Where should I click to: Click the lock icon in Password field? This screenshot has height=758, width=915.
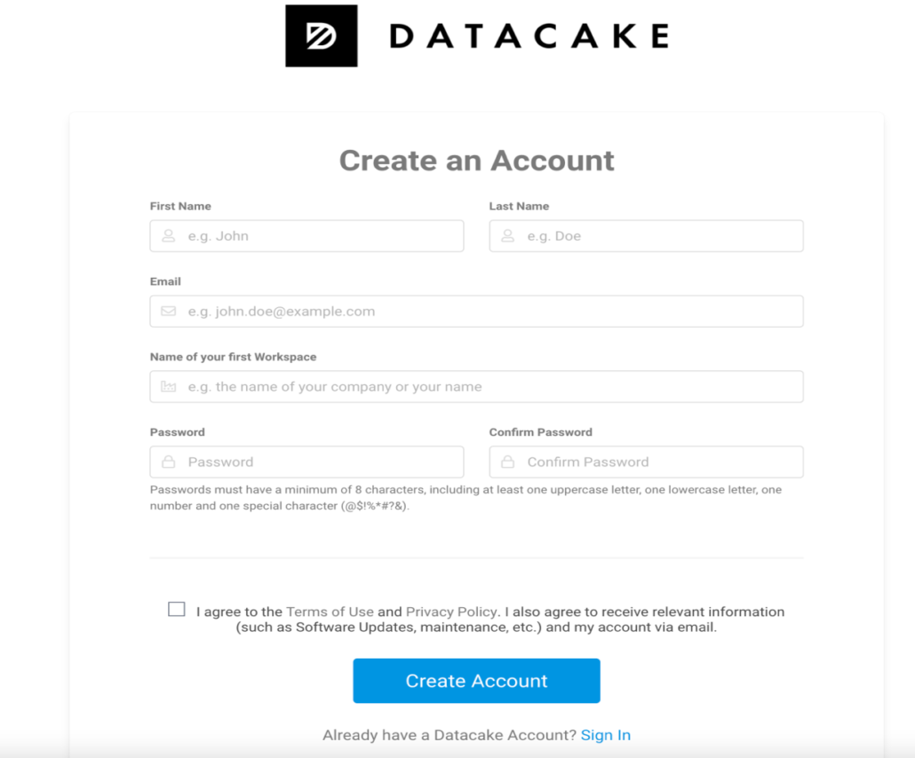tap(168, 462)
